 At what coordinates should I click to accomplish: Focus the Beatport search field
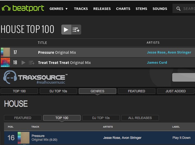click(x=183, y=9)
